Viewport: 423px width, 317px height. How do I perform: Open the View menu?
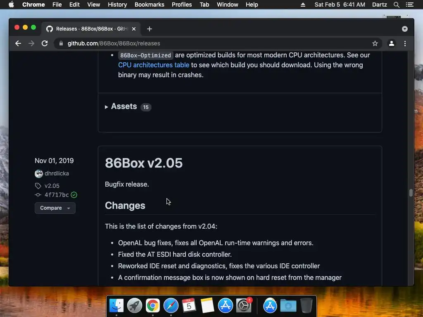pyautogui.click(x=94, y=5)
